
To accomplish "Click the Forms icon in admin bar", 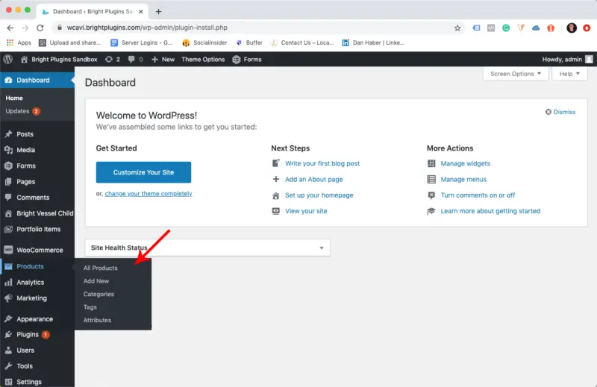I will (x=237, y=60).
